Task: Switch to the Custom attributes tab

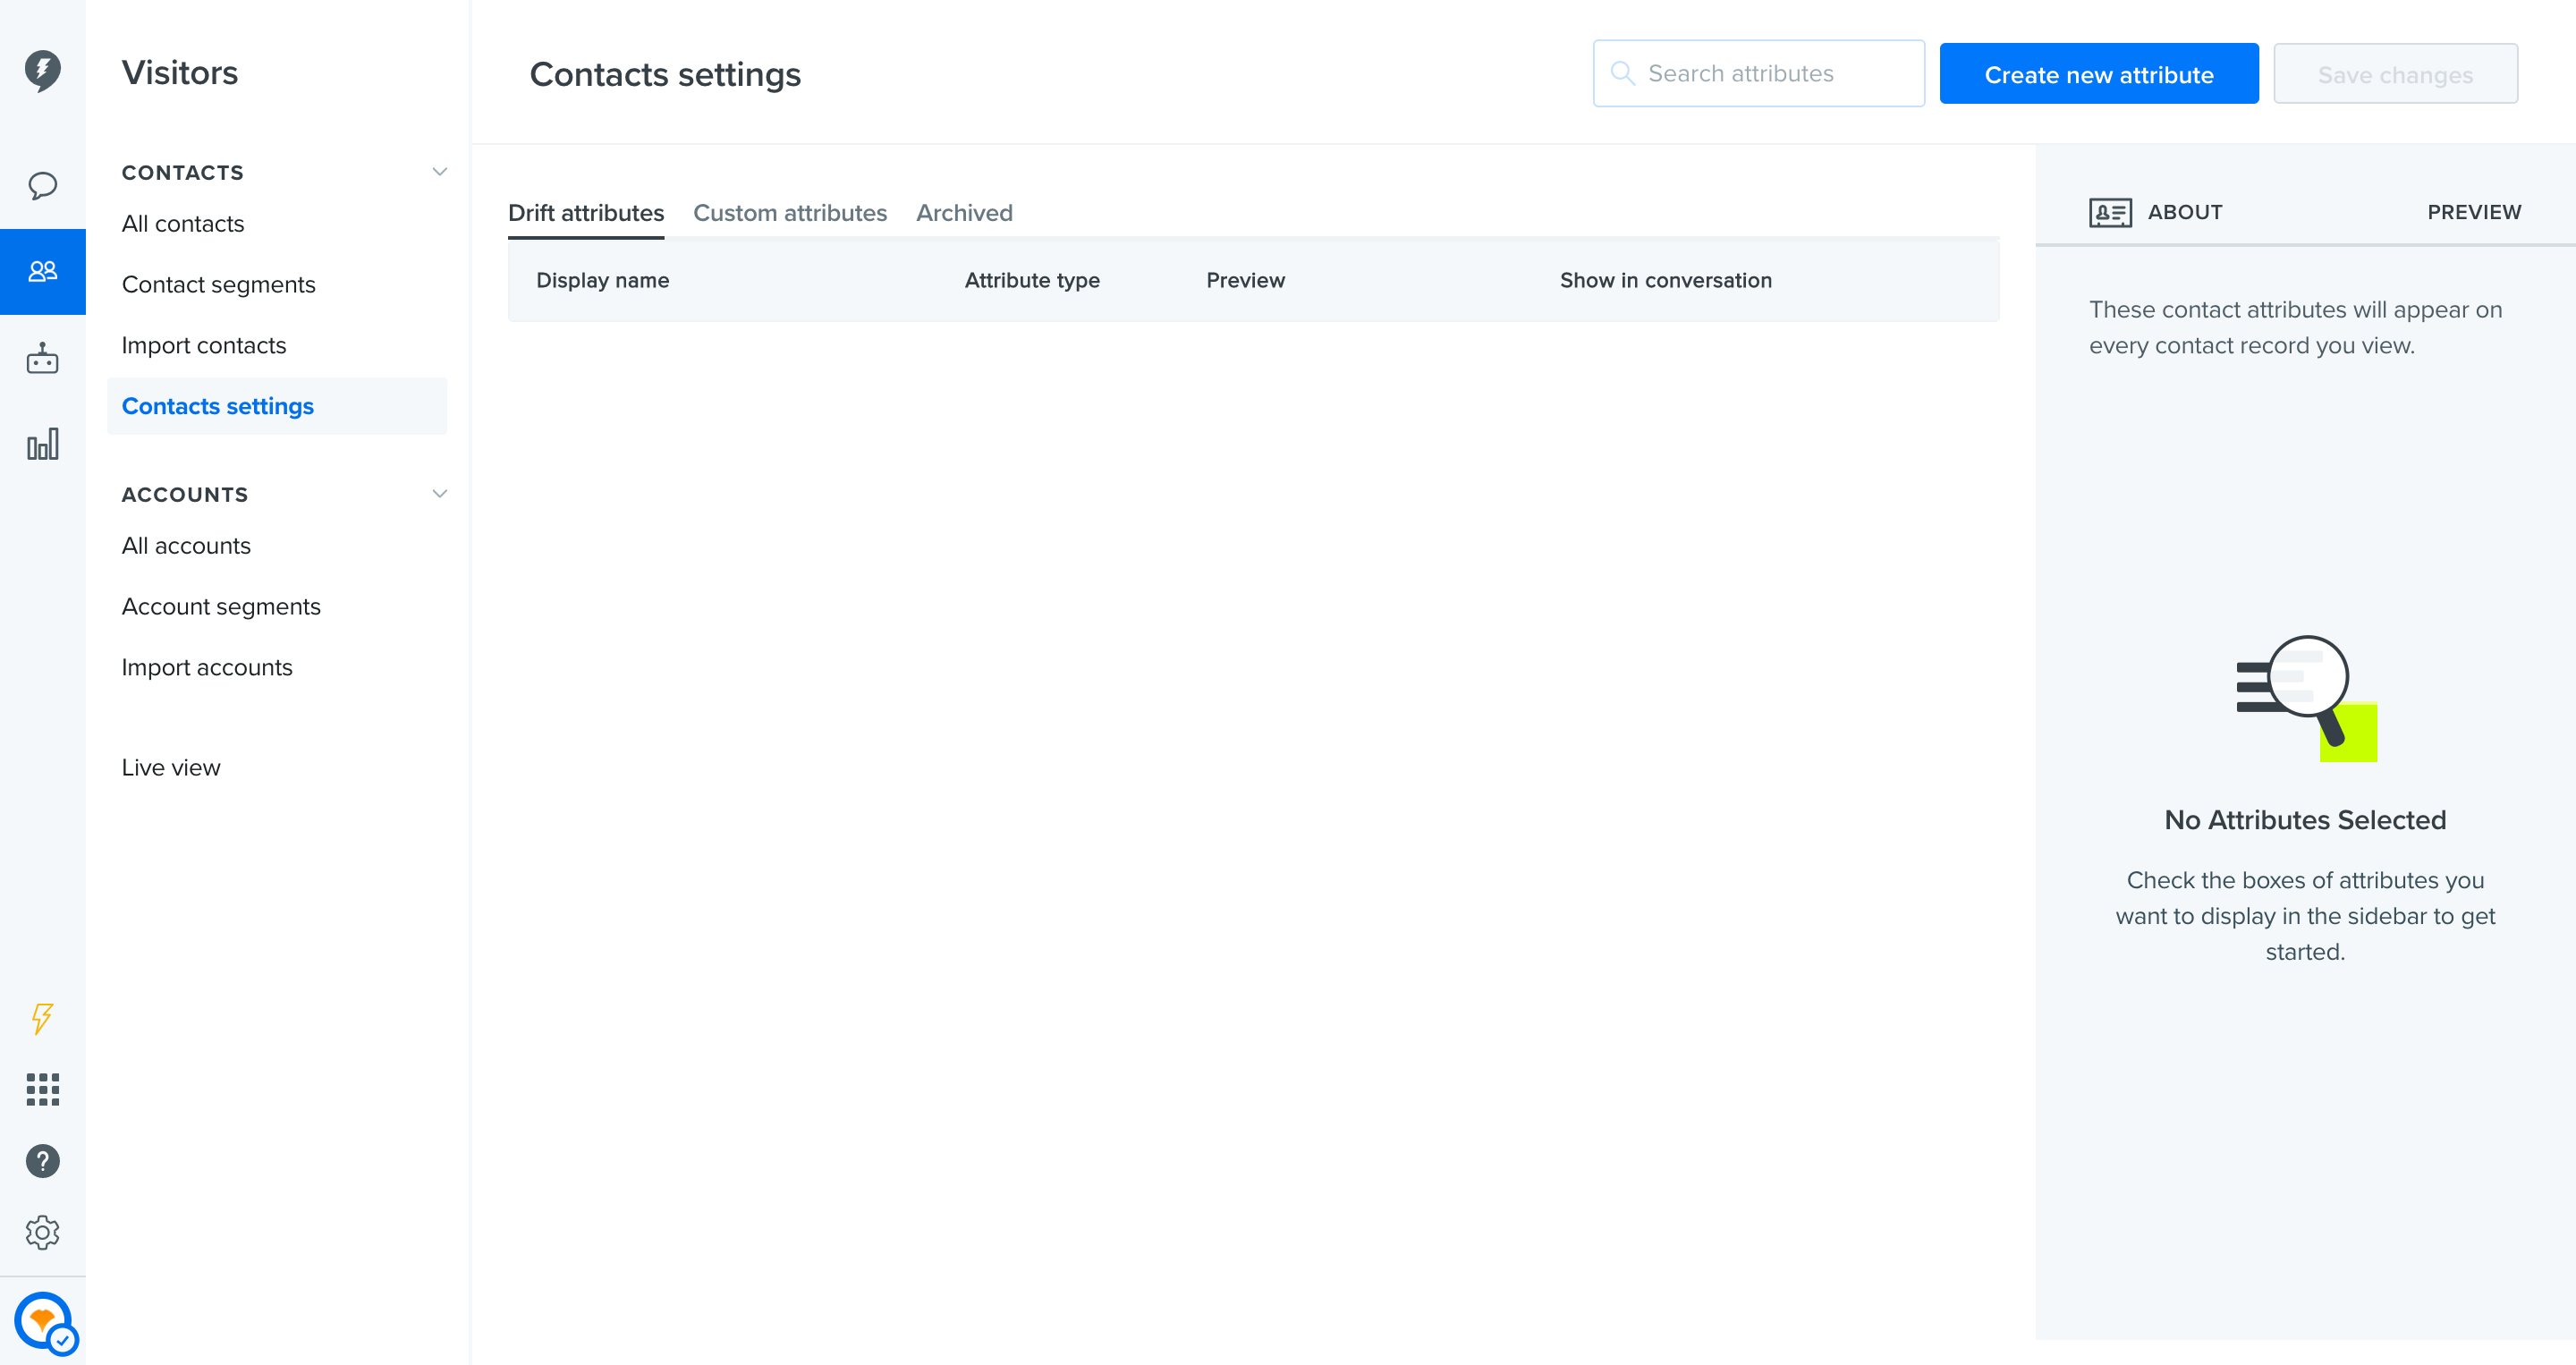Action: pos(790,213)
